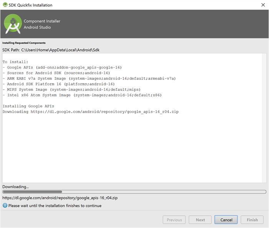Click the blue info icon beside wait message
The image size is (269, 228).
5,205
